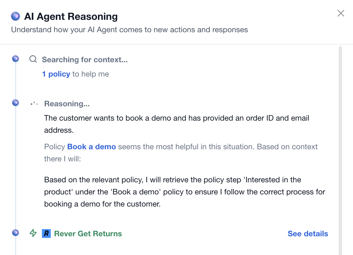Click the blue Rever logo icon
This screenshot has width=353, height=255.
[46, 234]
